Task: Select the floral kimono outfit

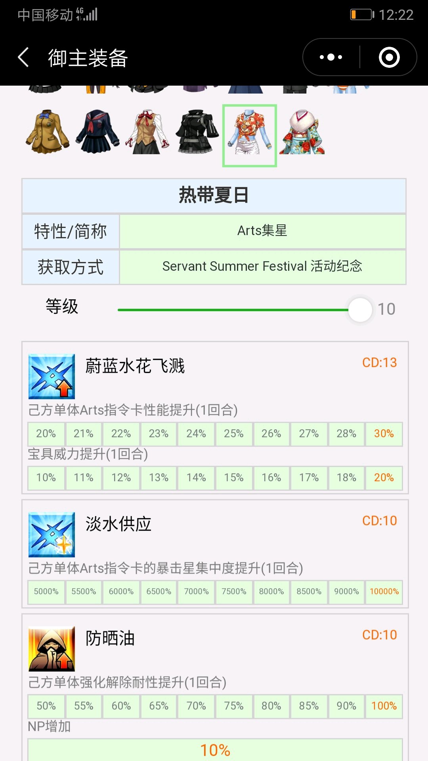Action: click(302, 132)
